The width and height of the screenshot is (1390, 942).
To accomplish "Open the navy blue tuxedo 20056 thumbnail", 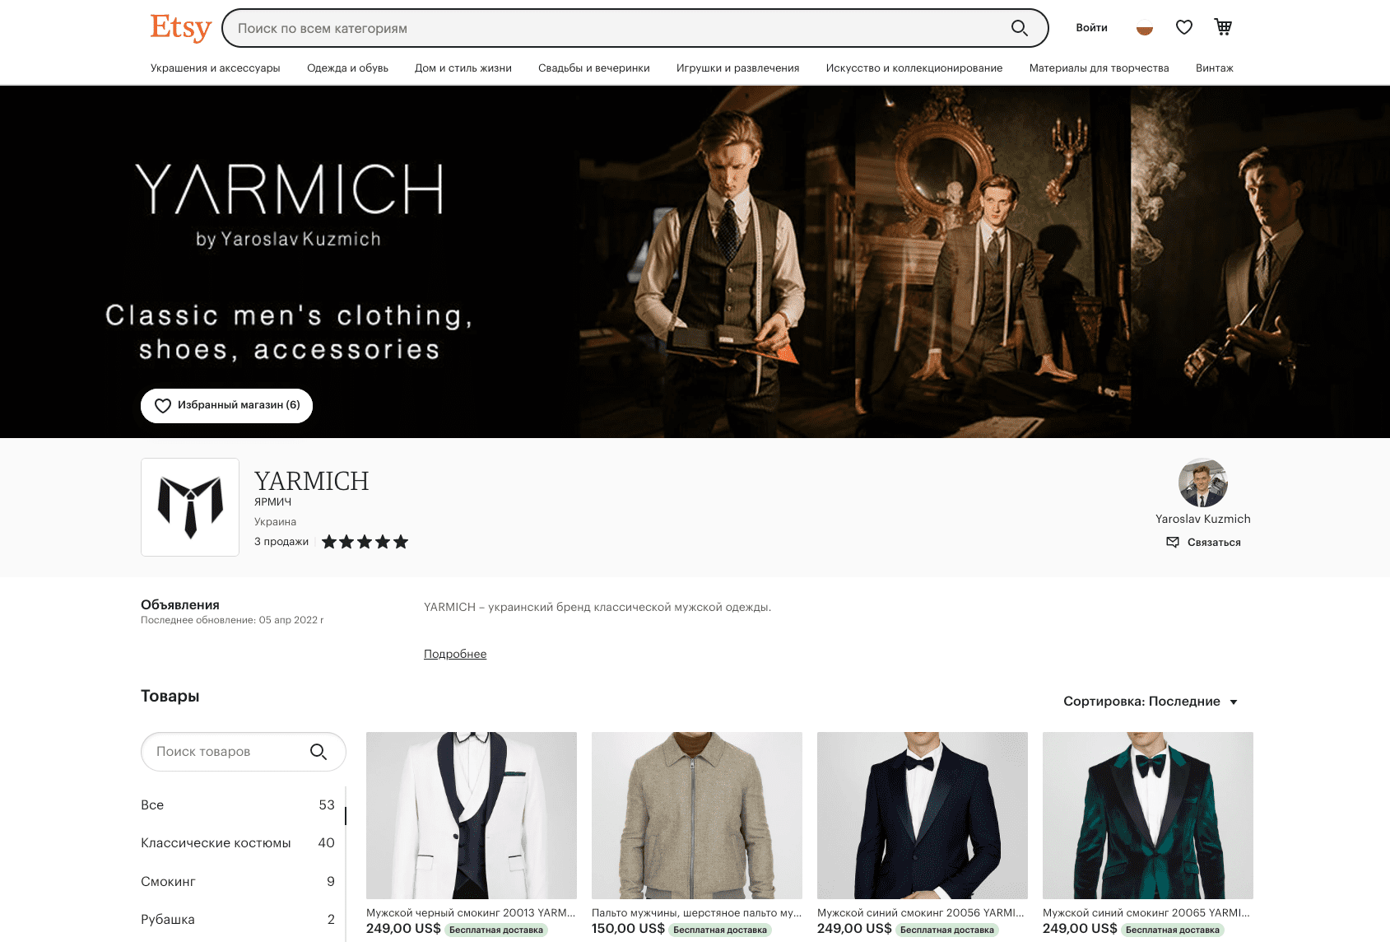I will pyautogui.click(x=923, y=815).
